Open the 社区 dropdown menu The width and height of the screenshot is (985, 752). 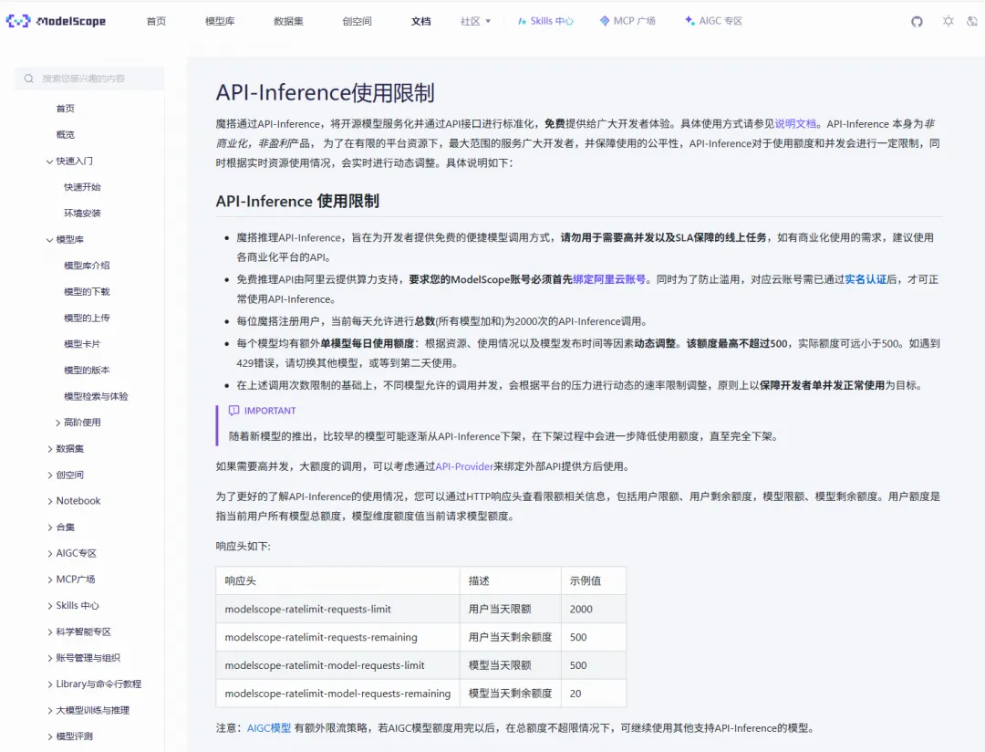point(475,21)
